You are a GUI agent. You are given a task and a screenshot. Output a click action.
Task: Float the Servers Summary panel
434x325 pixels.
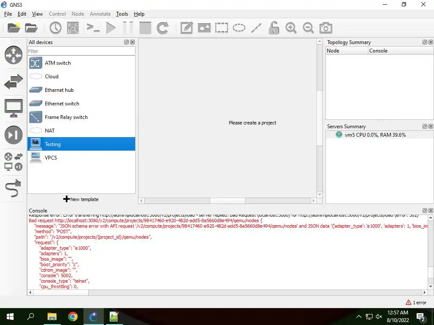coord(425,126)
